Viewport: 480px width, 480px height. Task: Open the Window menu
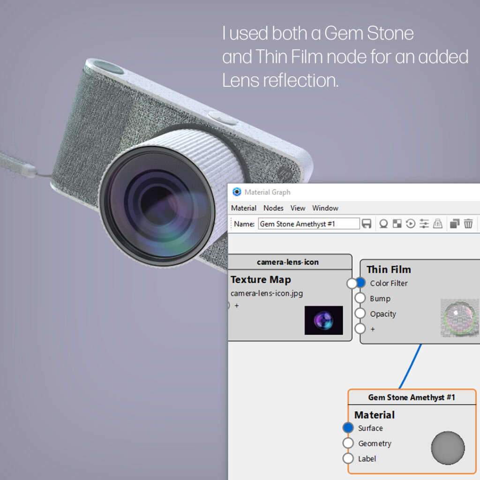[x=325, y=208]
